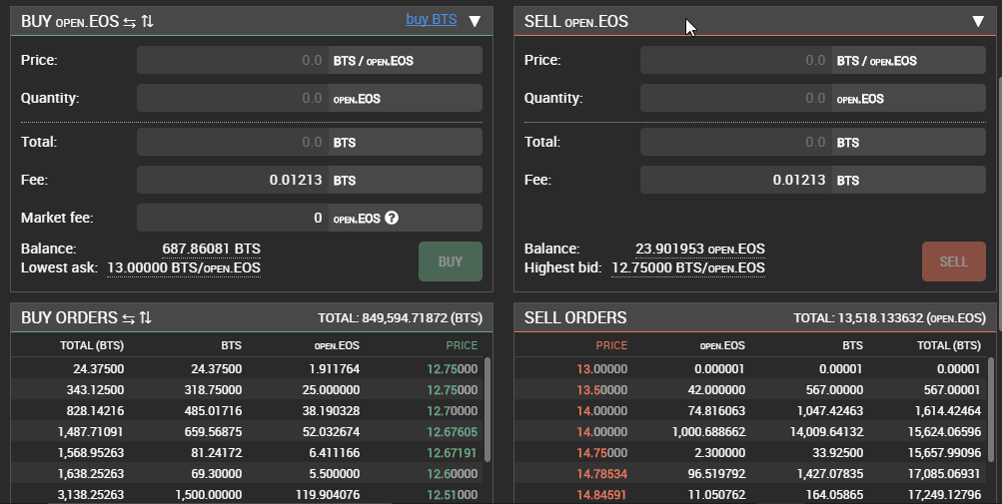Screen dimensions: 1002x504
Task: Click lowest ask 13.00000 BTS/OPEN.EOS
Action: click(184, 268)
